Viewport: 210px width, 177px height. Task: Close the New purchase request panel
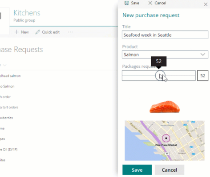click(206, 4)
